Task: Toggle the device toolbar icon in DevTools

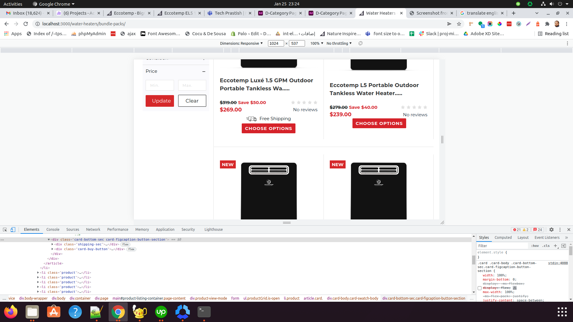Action: coord(13,230)
